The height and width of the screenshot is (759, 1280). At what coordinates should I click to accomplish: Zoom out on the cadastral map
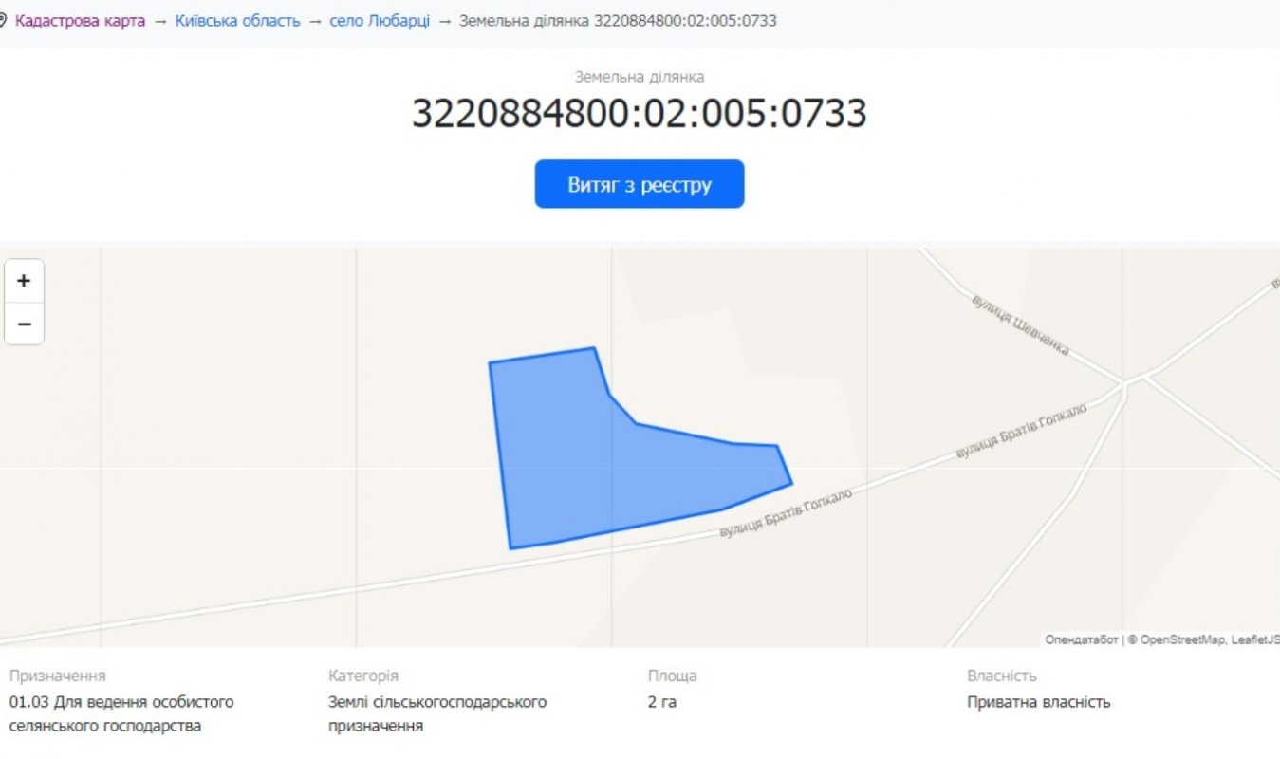24,324
